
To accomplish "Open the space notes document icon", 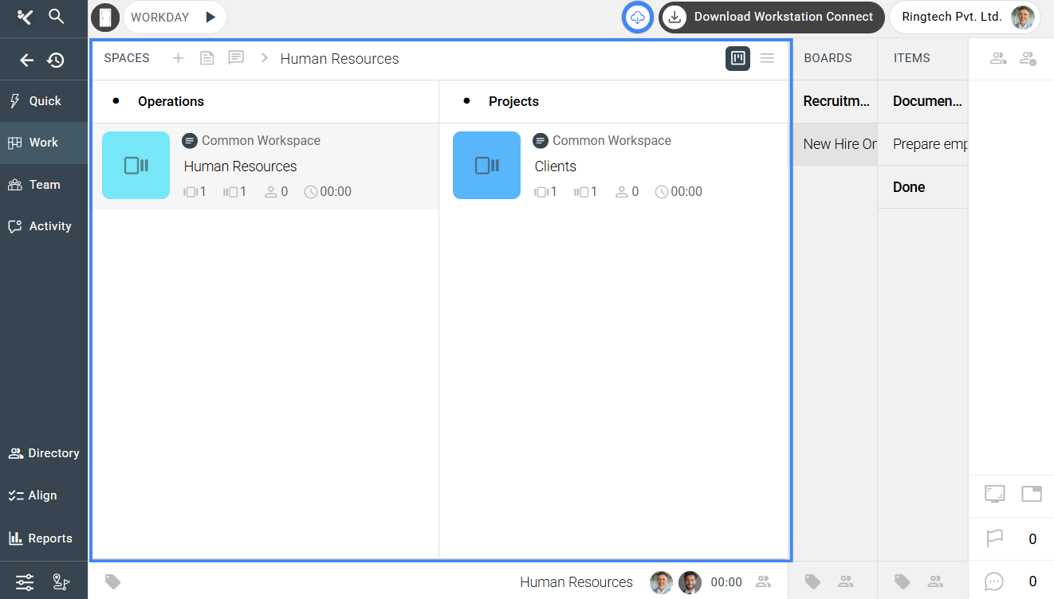I will click(x=207, y=58).
